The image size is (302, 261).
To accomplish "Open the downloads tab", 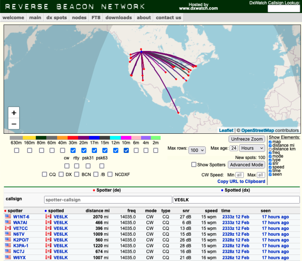I will [x=119, y=18].
